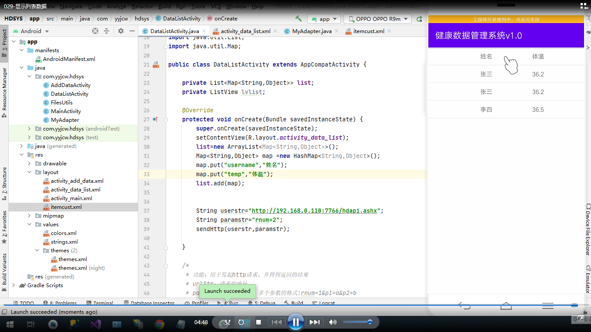The width and height of the screenshot is (591, 332).
Task: Skip to the next track in media player
Action: pos(315,322)
